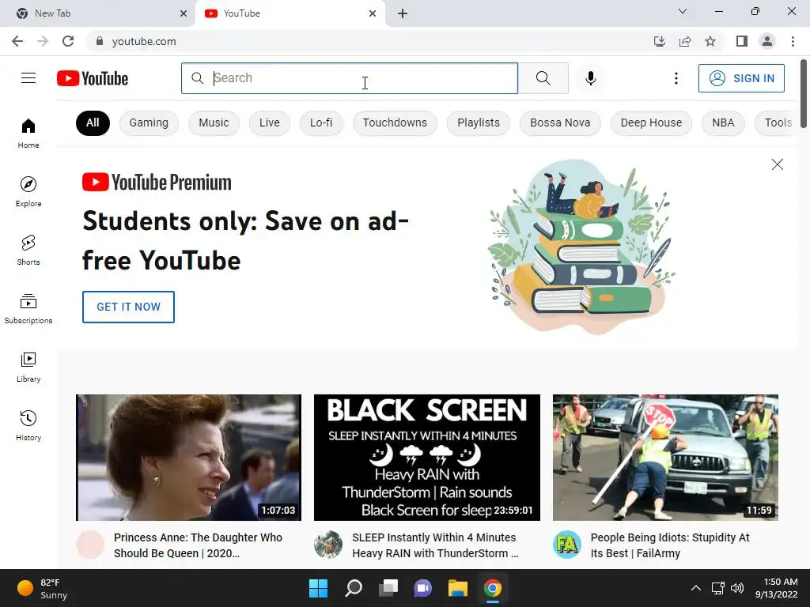Close the New Tab tab

tap(184, 13)
